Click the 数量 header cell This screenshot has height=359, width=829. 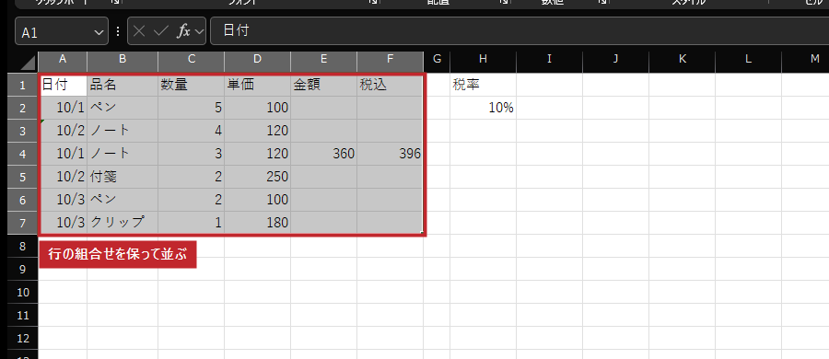(192, 85)
